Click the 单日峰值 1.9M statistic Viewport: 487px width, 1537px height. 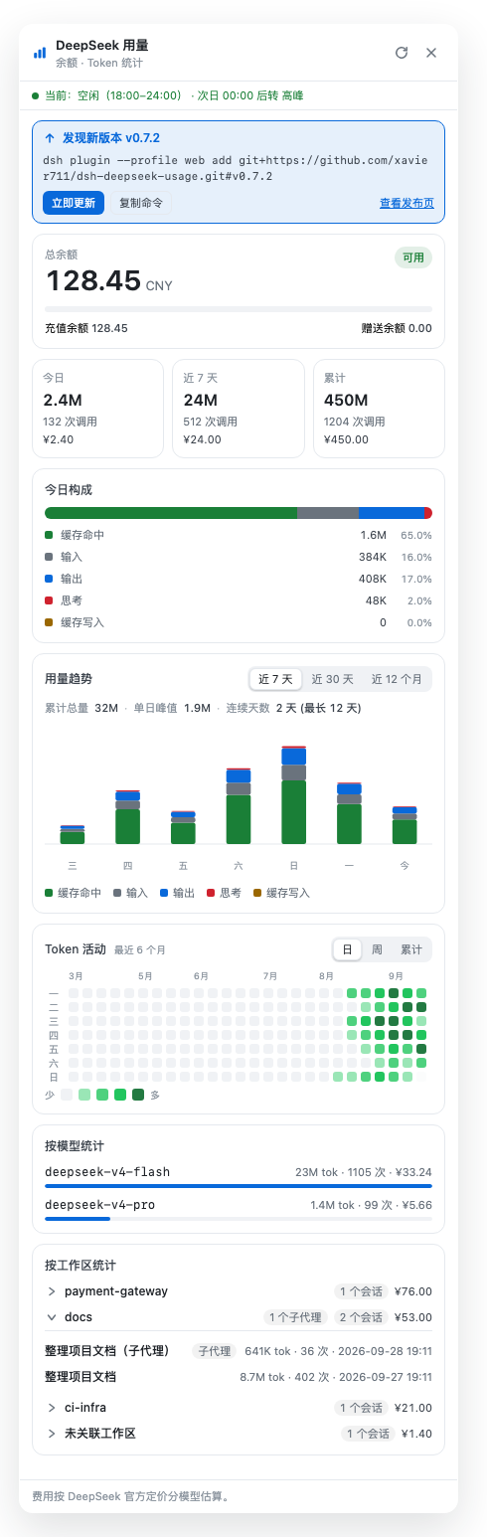pyautogui.click(x=172, y=708)
